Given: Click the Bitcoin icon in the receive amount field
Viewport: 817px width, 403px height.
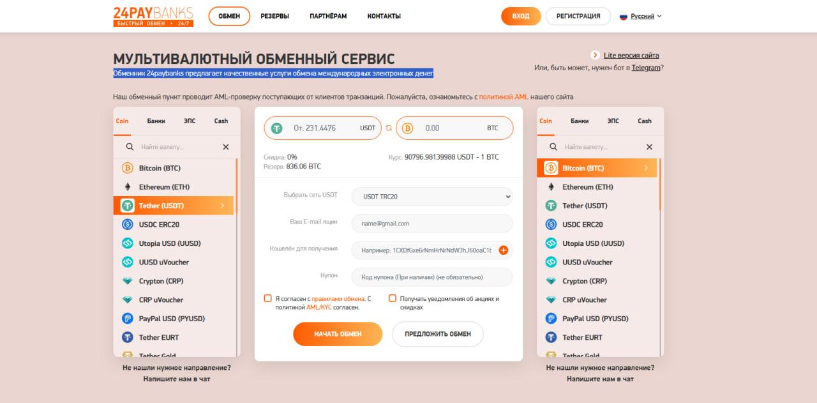Looking at the screenshot, I should [x=407, y=128].
